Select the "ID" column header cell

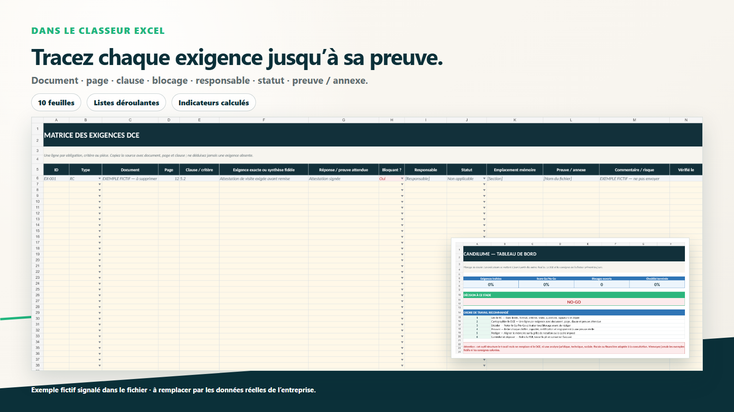pos(56,170)
